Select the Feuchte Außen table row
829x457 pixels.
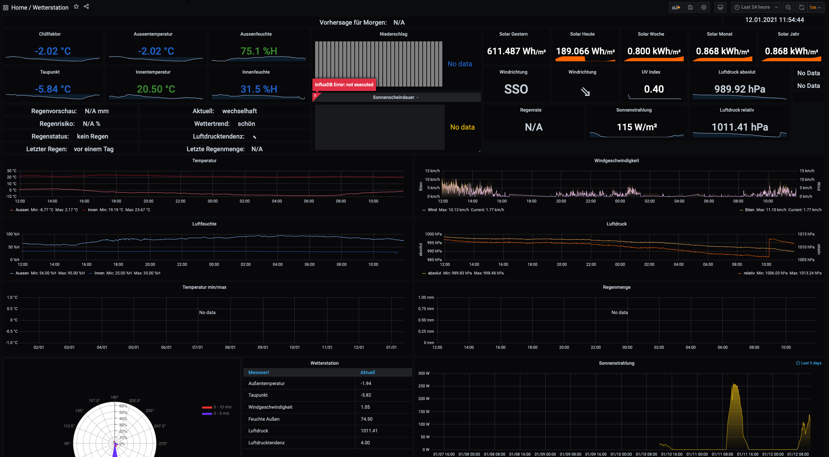click(x=328, y=419)
